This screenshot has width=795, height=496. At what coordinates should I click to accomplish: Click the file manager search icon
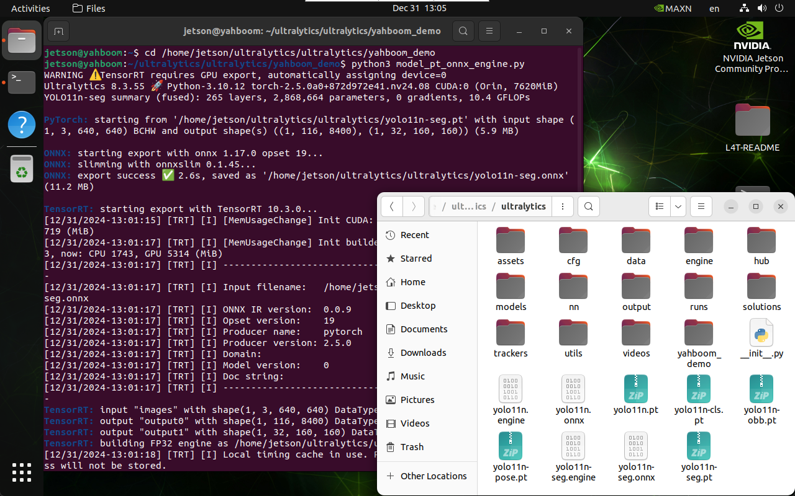(589, 206)
